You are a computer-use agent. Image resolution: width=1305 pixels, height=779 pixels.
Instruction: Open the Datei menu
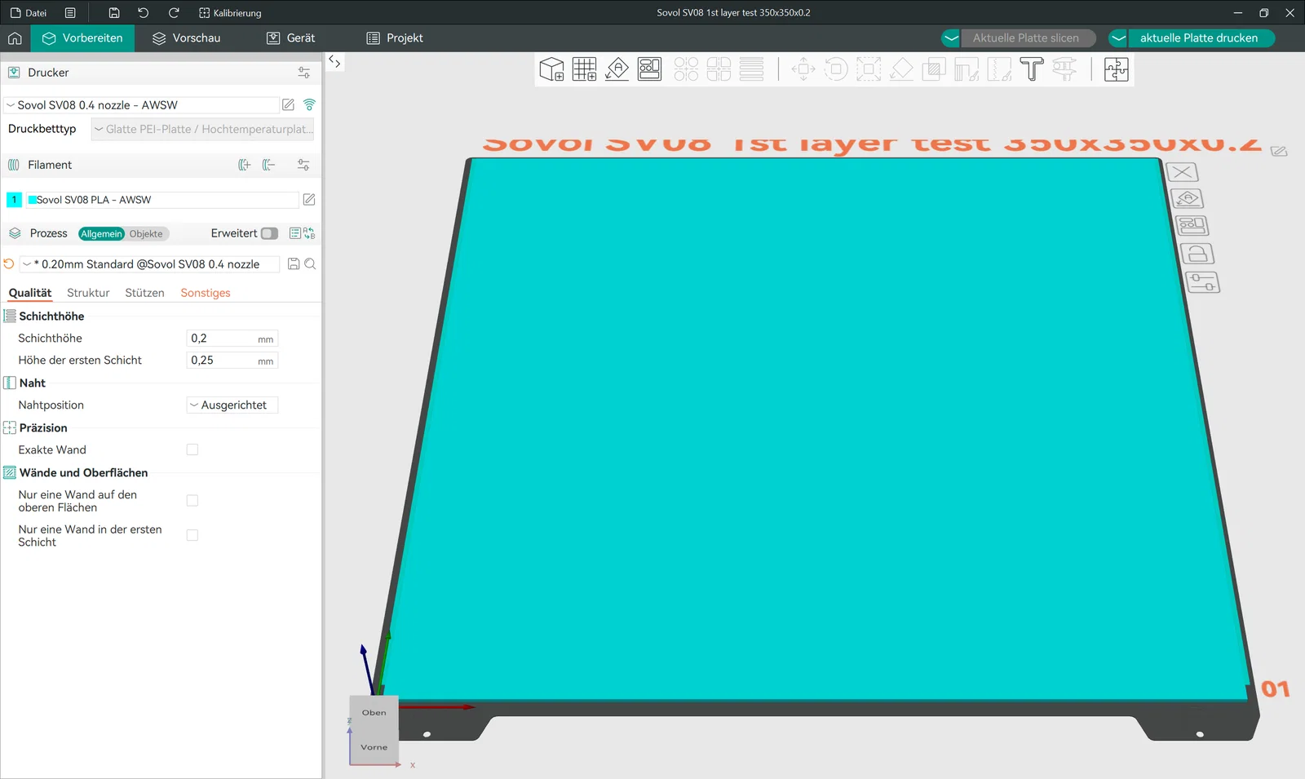(29, 13)
